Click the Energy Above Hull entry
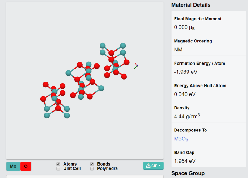The height and width of the screenshot is (178, 248). [209, 89]
